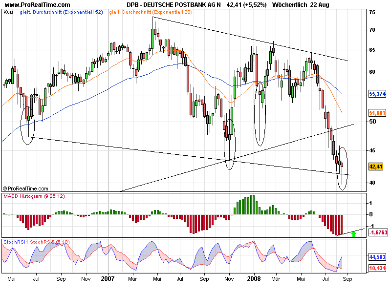Click the blue 44,583 StochRSI value box
Viewport: 391px width, 293px height.
pyautogui.click(x=377, y=257)
